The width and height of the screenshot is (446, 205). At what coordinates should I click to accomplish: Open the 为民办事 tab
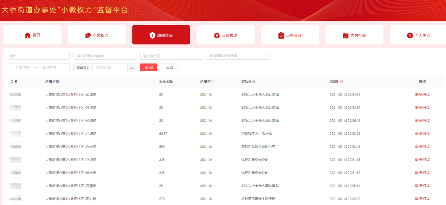[354, 35]
